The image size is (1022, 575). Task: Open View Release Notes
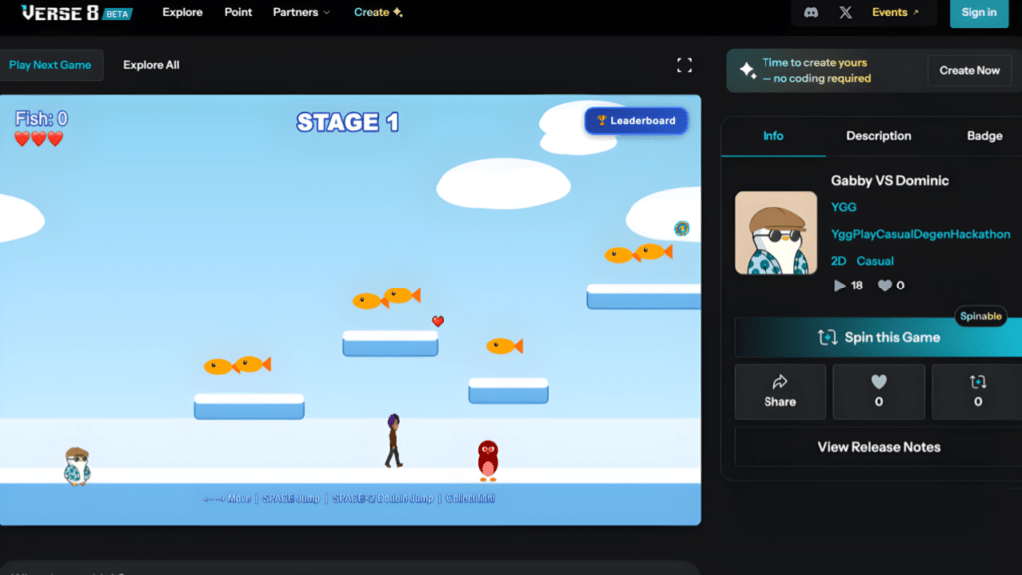coord(878,447)
